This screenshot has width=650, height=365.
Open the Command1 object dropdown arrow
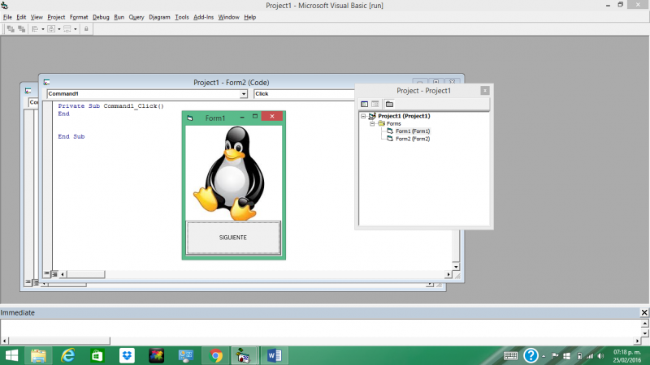[x=243, y=94]
